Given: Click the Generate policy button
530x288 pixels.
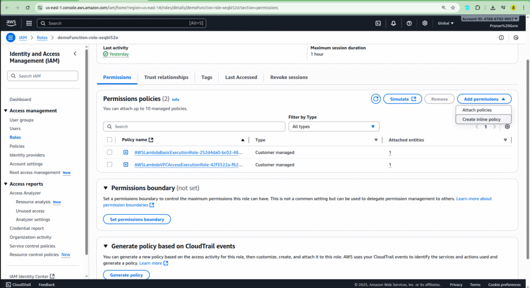Looking at the screenshot, I should point(126,275).
